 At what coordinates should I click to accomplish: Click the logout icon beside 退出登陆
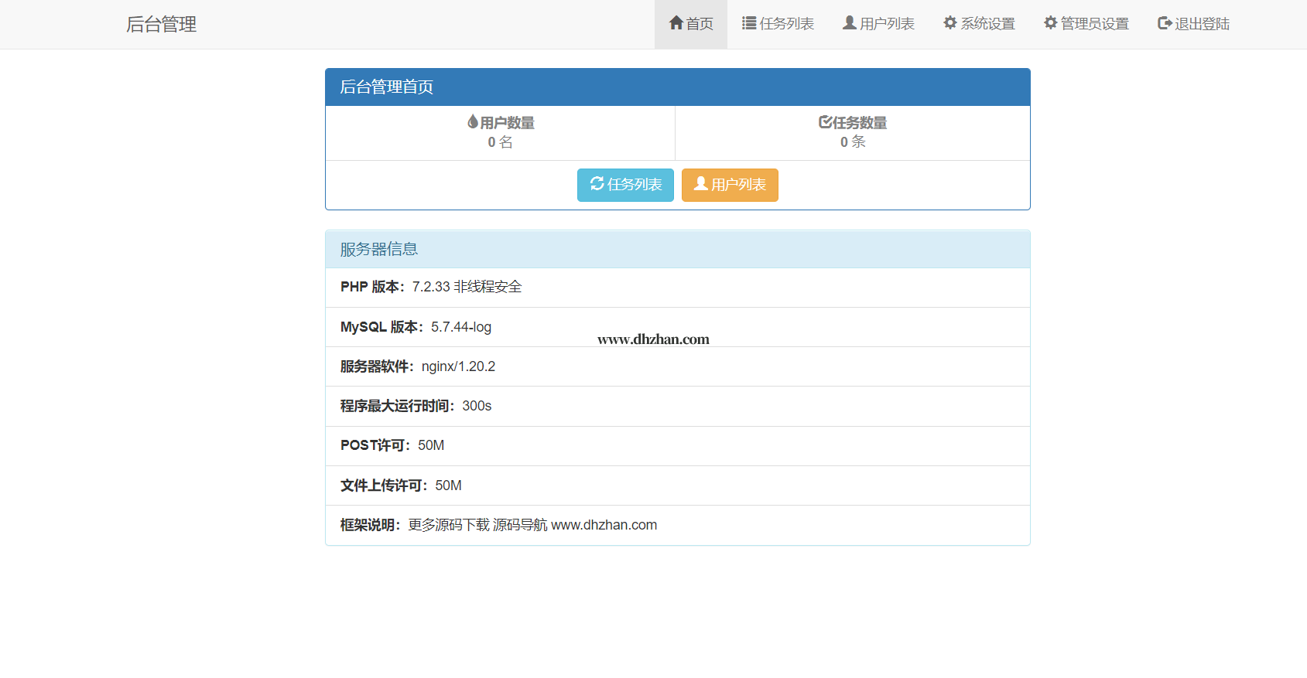click(1164, 23)
